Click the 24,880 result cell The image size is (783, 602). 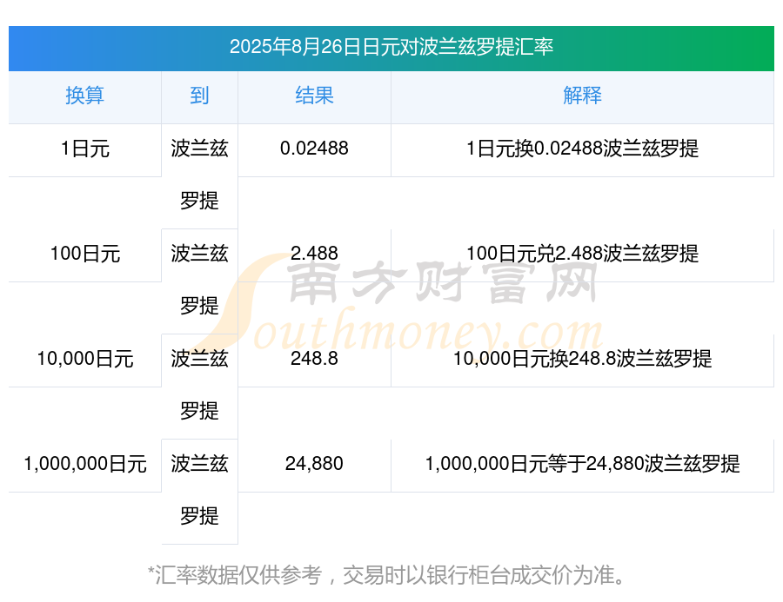[x=314, y=465]
